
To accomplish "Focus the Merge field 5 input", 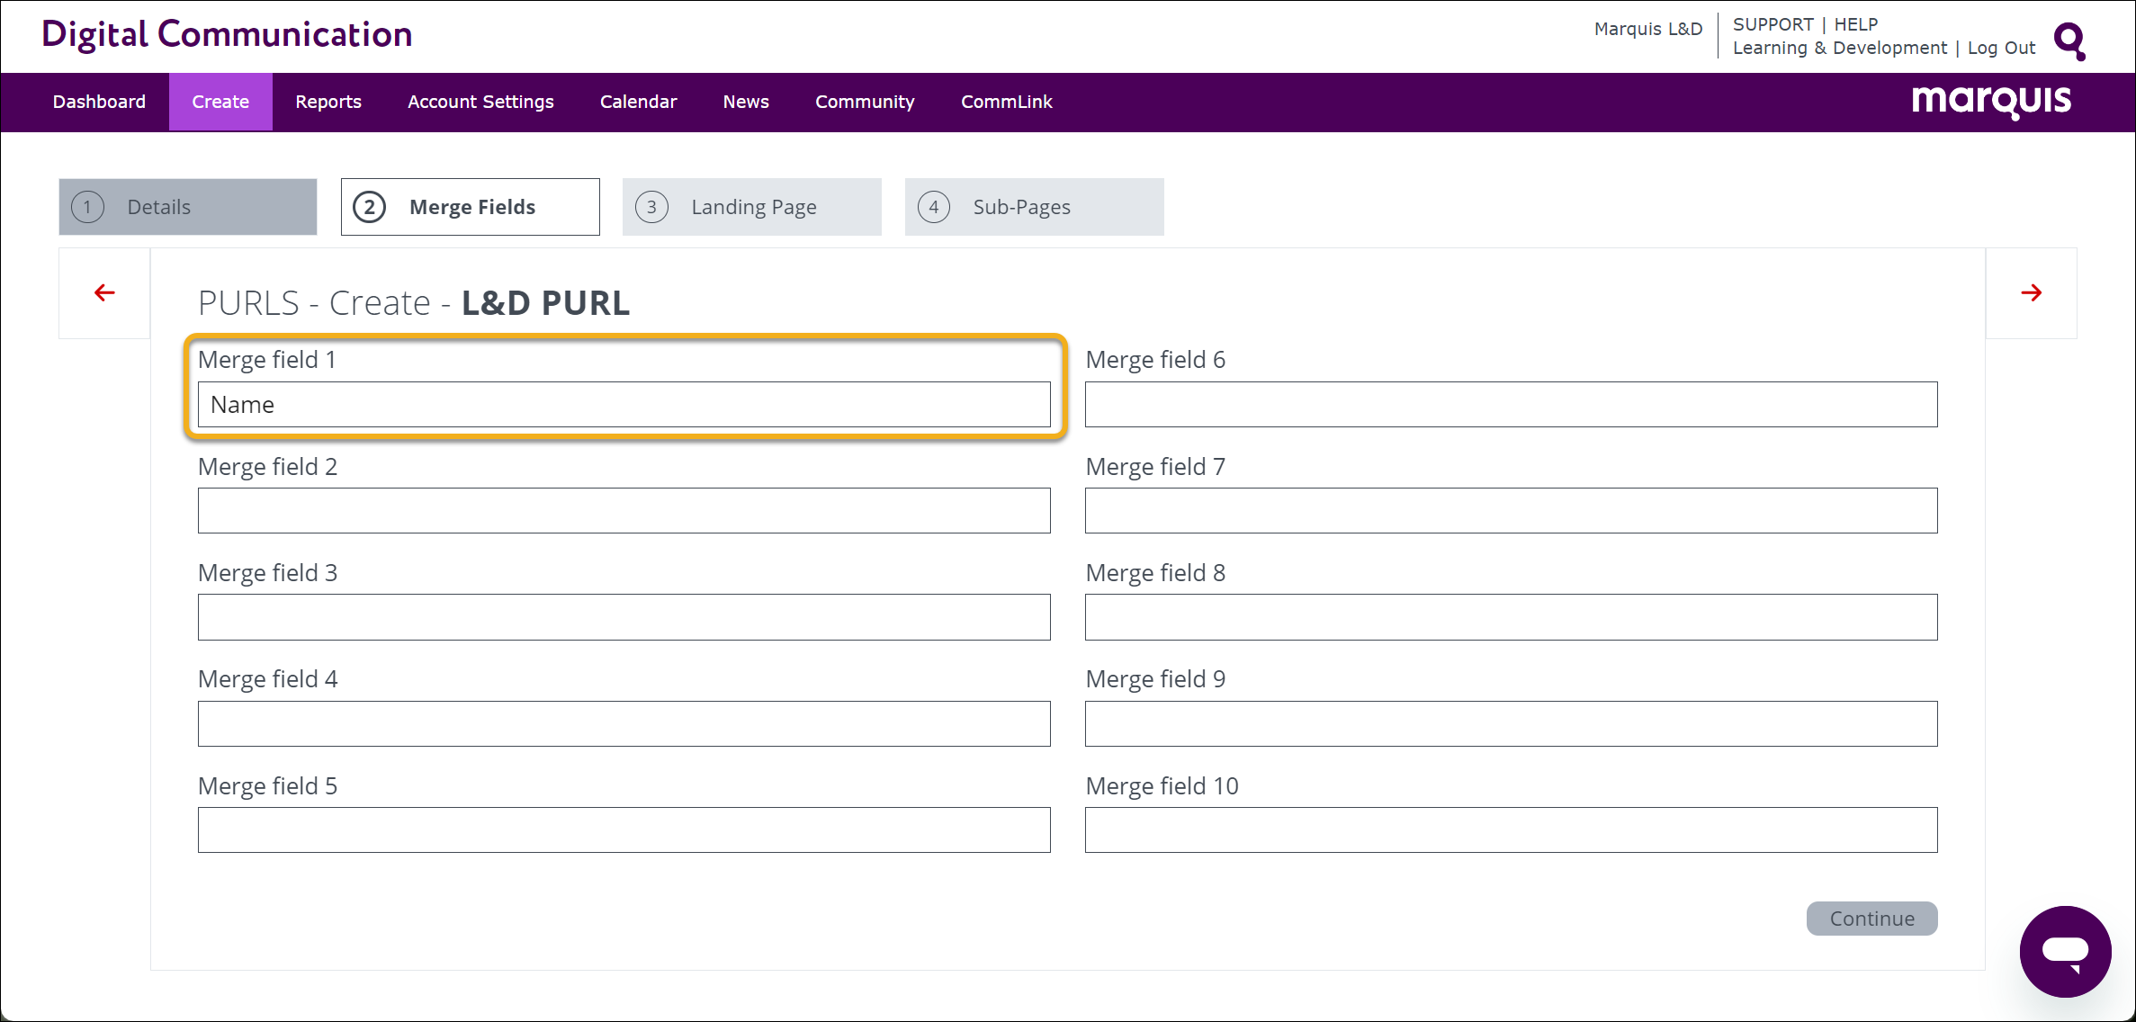I will 624,830.
